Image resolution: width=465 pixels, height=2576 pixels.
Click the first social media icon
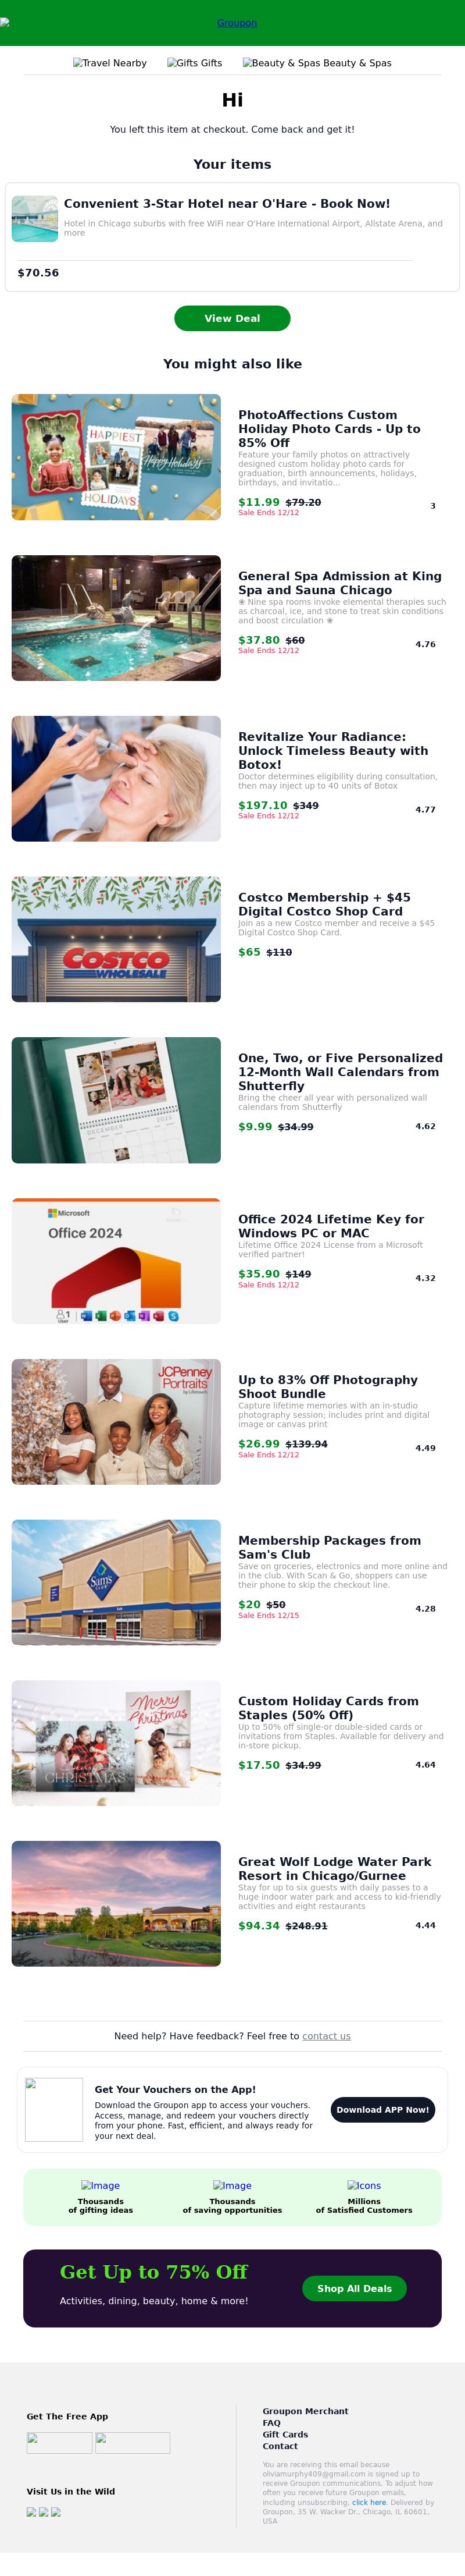tap(31, 2512)
